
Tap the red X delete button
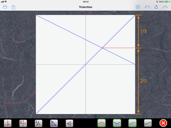[163, 123]
